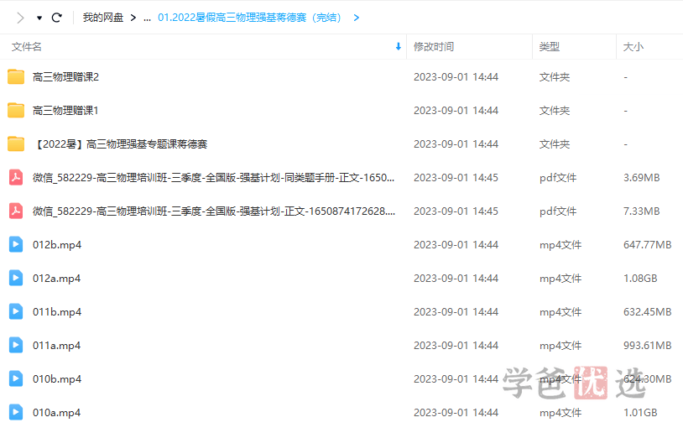Image resolution: width=683 pixels, height=433 pixels.
Task: Select the 强基计划-正文-1650874172628 PDF name
Action: [x=214, y=211]
